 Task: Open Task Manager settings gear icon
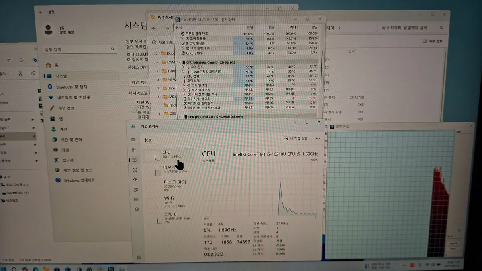[x=139, y=257]
